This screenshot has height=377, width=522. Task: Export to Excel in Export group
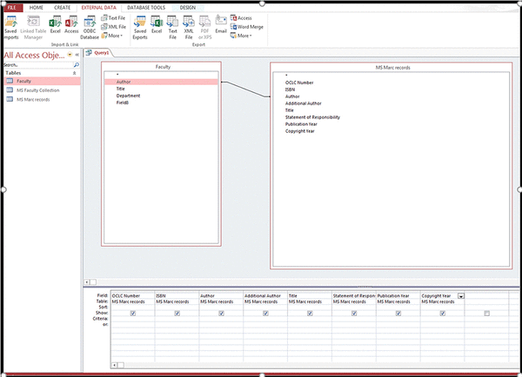[x=157, y=25]
